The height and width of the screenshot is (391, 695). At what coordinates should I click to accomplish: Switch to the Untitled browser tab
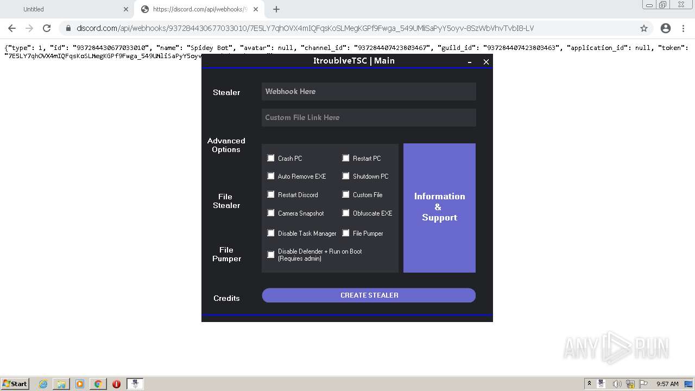(66, 9)
